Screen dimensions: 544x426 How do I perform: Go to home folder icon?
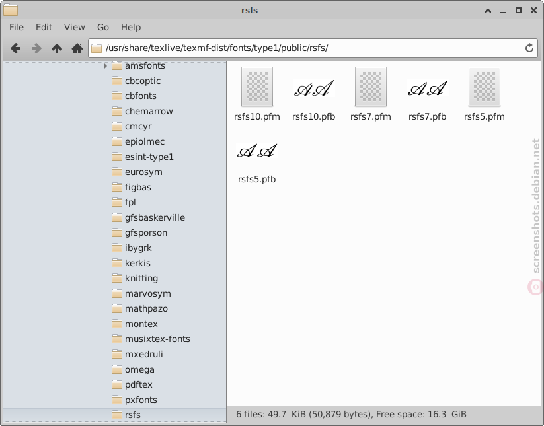click(77, 48)
